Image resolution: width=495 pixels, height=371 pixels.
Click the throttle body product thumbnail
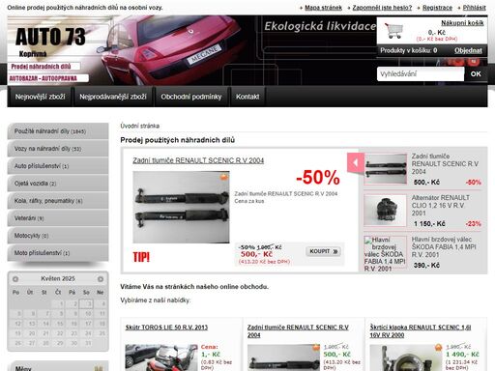tap(406, 357)
